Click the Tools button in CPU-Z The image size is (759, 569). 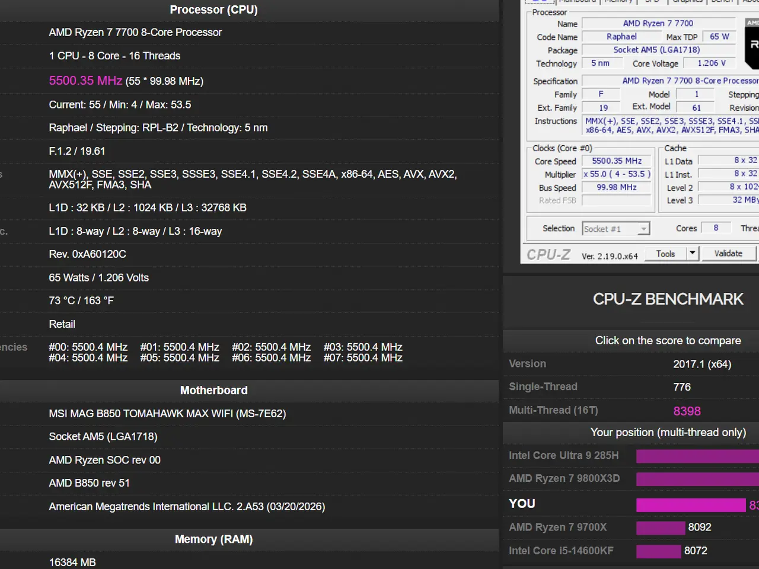[x=665, y=254]
